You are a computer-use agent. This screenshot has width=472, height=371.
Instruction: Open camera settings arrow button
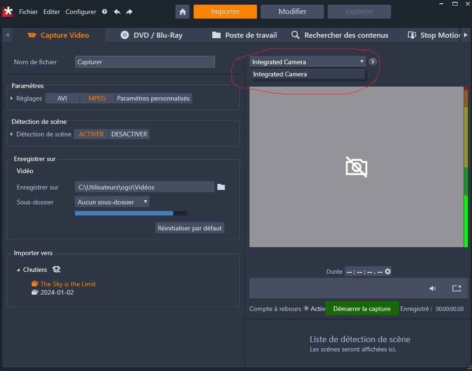pos(373,62)
